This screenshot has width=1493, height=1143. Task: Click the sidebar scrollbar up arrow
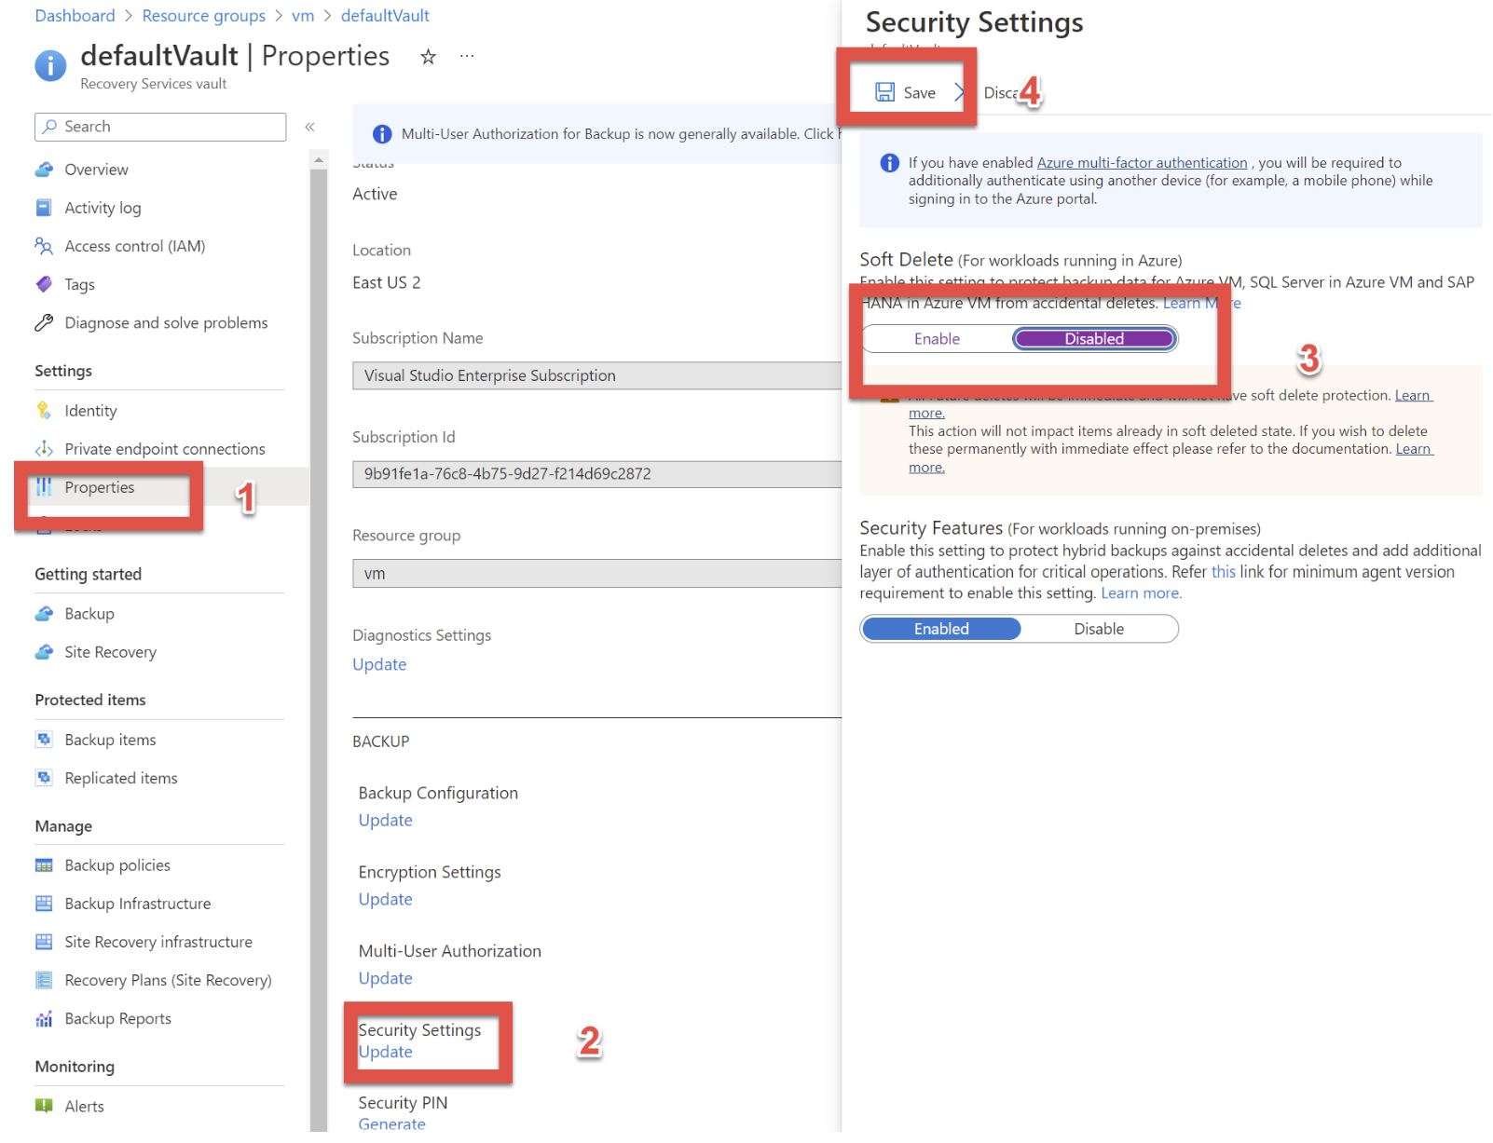319,159
